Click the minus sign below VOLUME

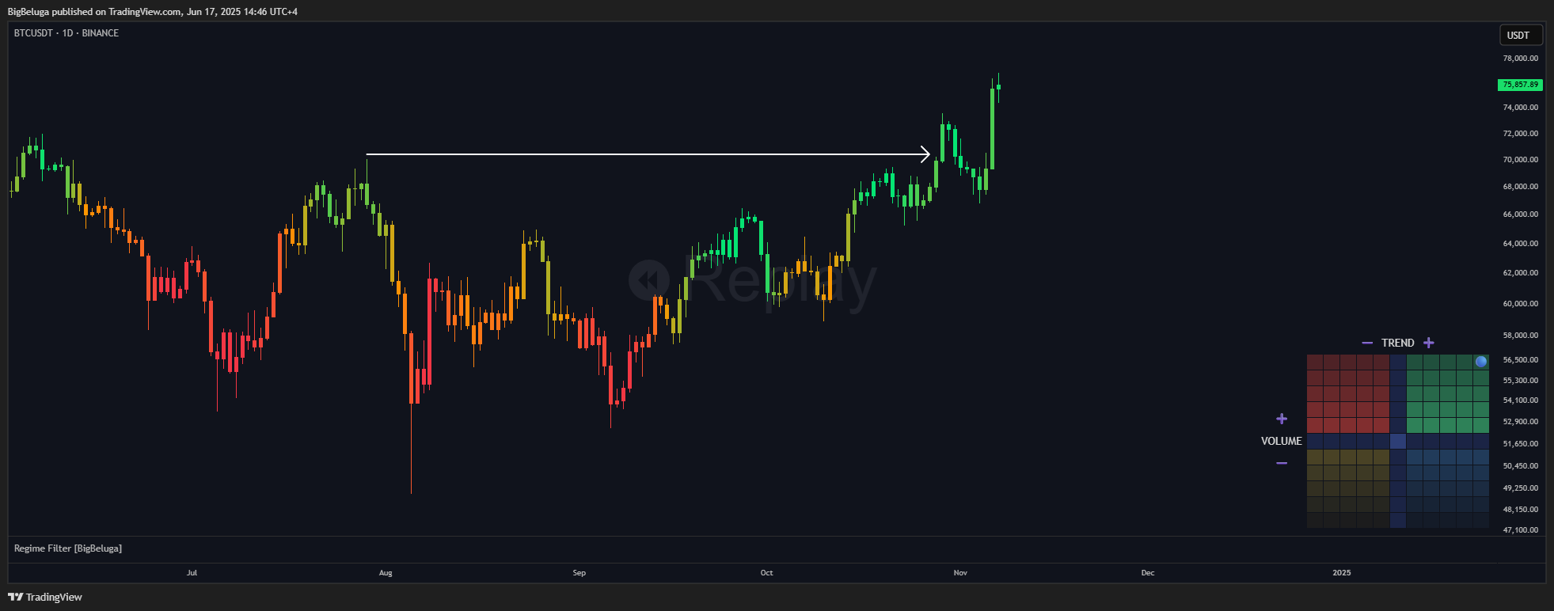point(1282,463)
